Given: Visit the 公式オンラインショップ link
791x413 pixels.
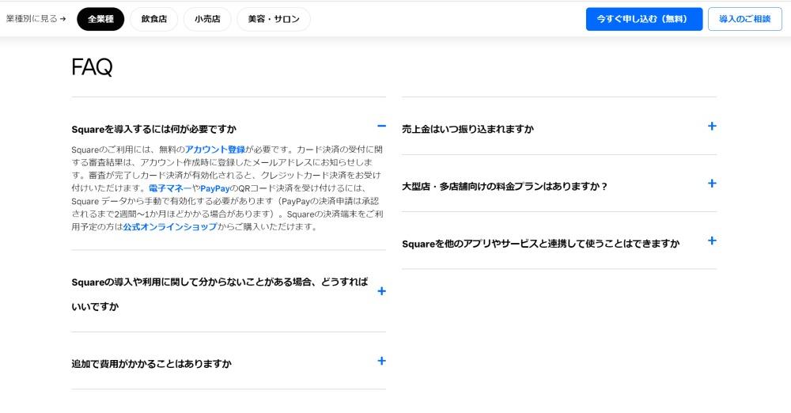Looking at the screenshot, I should (x=170, y=227).
